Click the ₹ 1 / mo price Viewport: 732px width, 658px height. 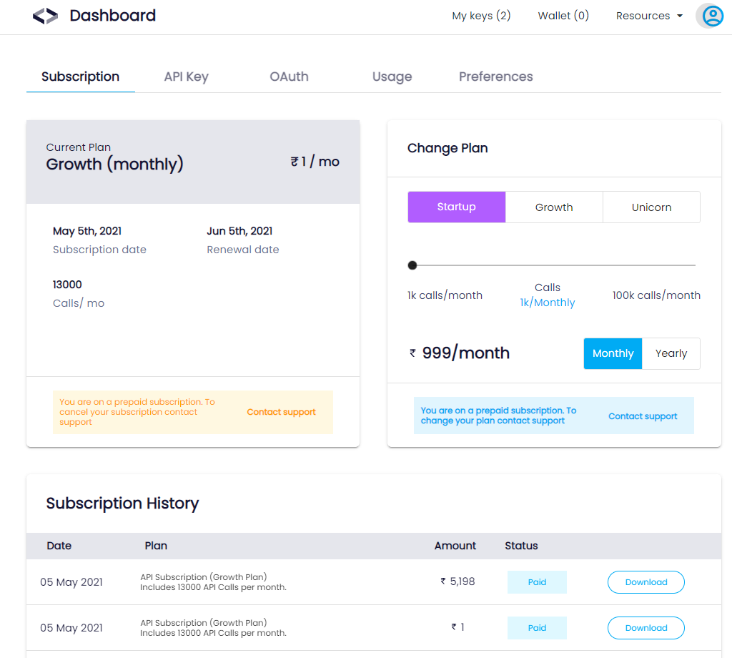[x=315, y=162]
